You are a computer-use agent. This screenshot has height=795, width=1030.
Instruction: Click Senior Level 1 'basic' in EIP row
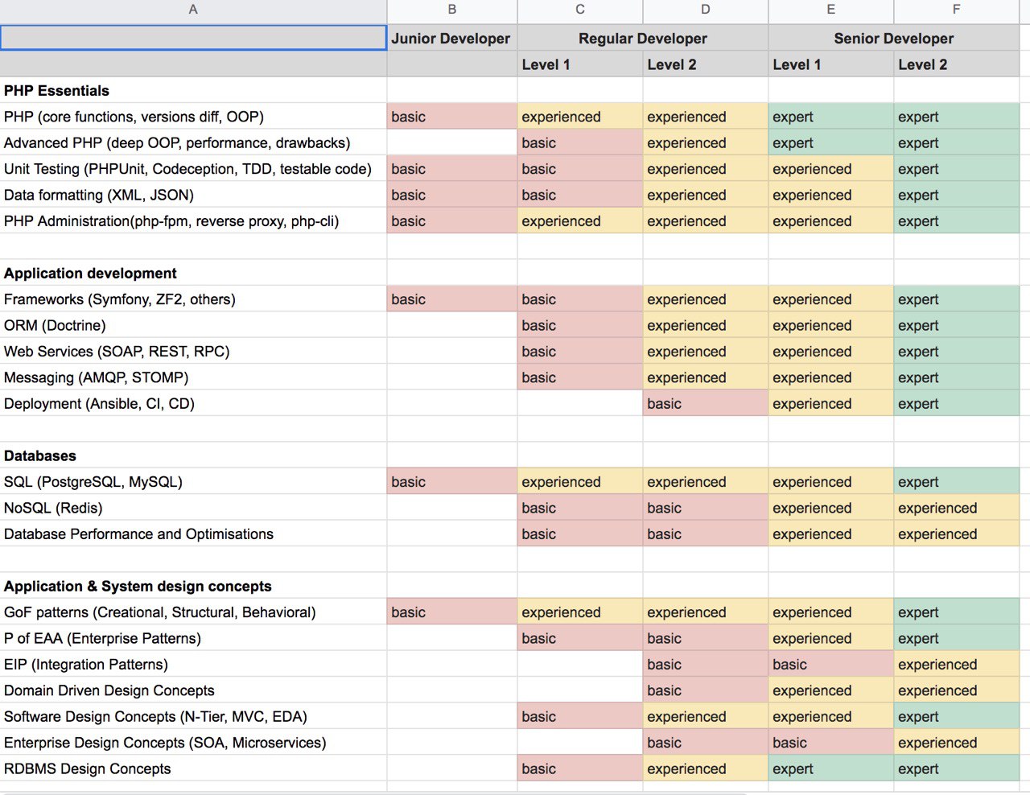831,664
